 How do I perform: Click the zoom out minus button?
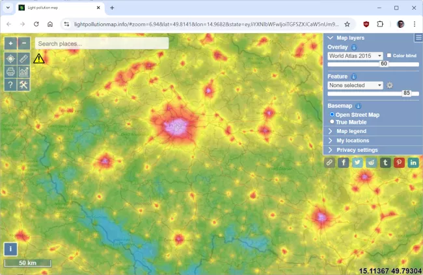pos(24,43)
